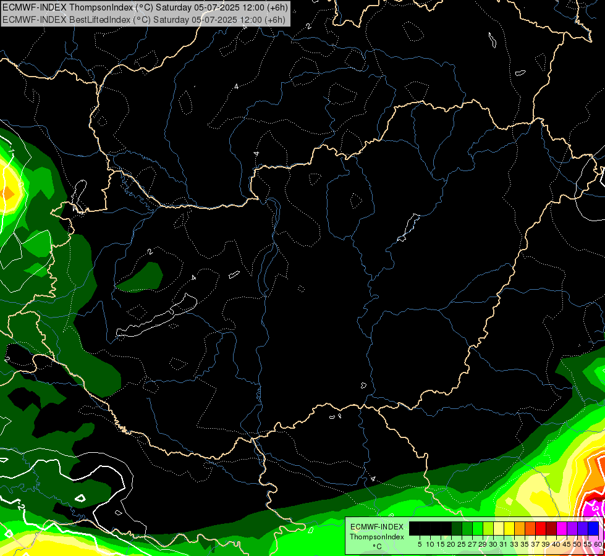Click the legend's 'ThompsonIndex' label

376,537
